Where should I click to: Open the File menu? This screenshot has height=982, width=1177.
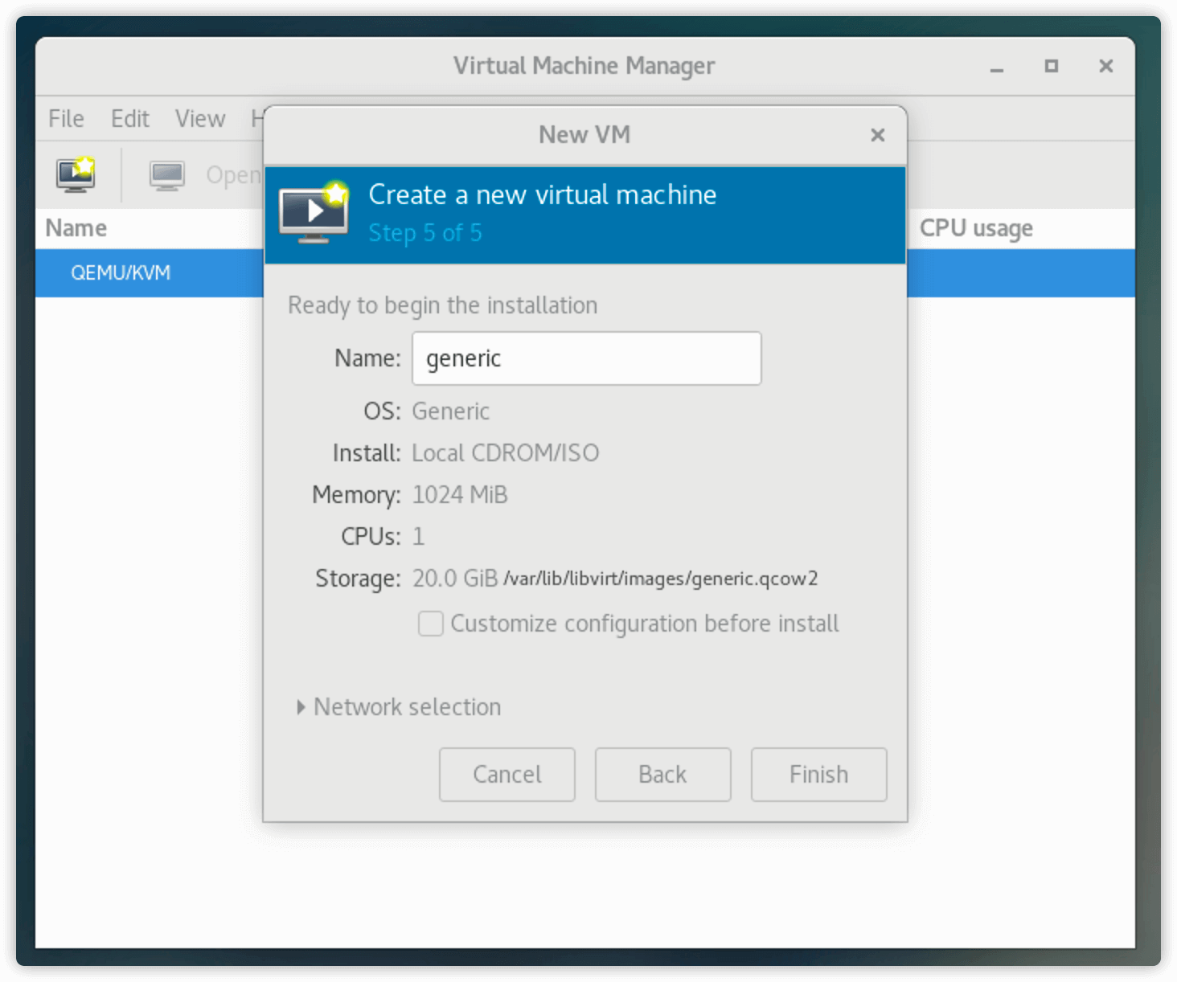[x=66, y=119]
